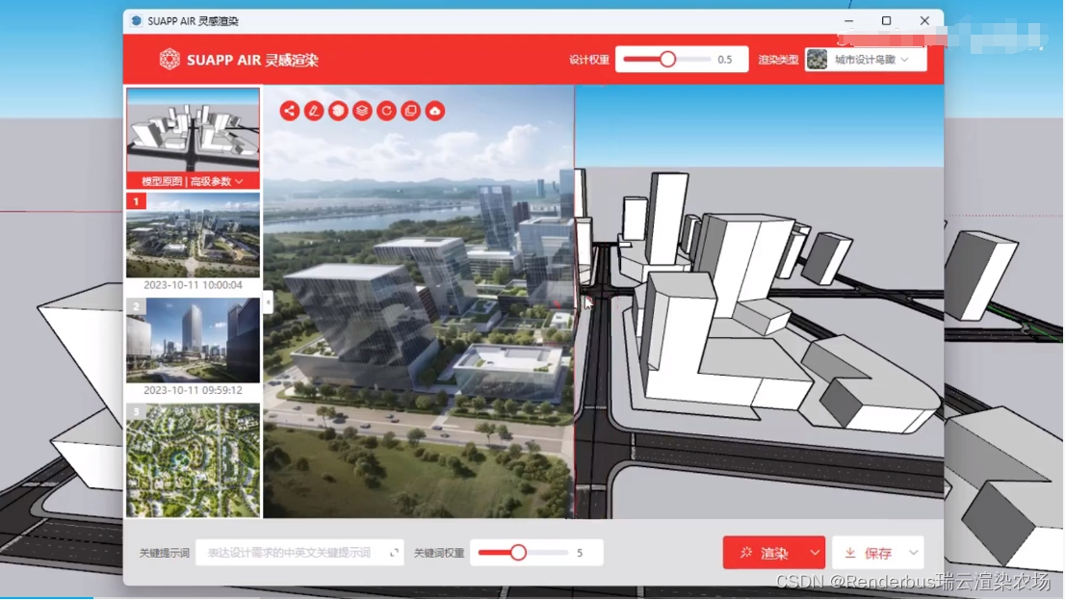This screenshot has height=600, width=1065.
Task: Click the timestamp 2023-10-11 10:00:04
Action: click(193, 285)
